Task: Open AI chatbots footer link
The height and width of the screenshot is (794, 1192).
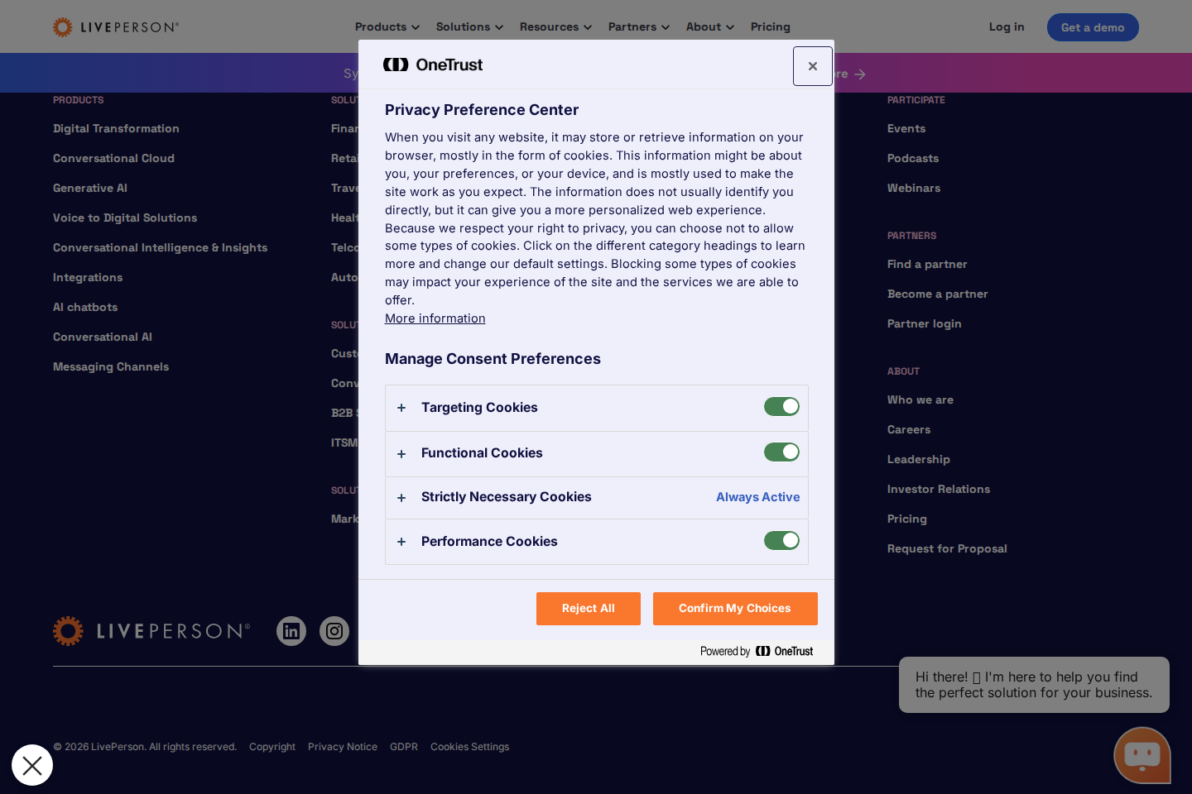Action: click(85, 307)
